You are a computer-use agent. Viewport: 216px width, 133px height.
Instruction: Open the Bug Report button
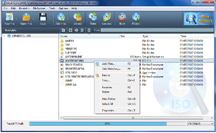(198, 19)
